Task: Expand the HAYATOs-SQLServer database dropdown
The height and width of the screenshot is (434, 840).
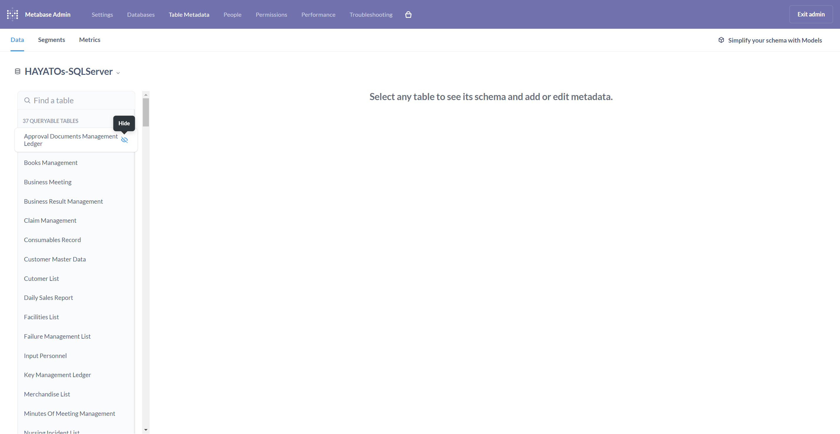Action: point(118,73)
